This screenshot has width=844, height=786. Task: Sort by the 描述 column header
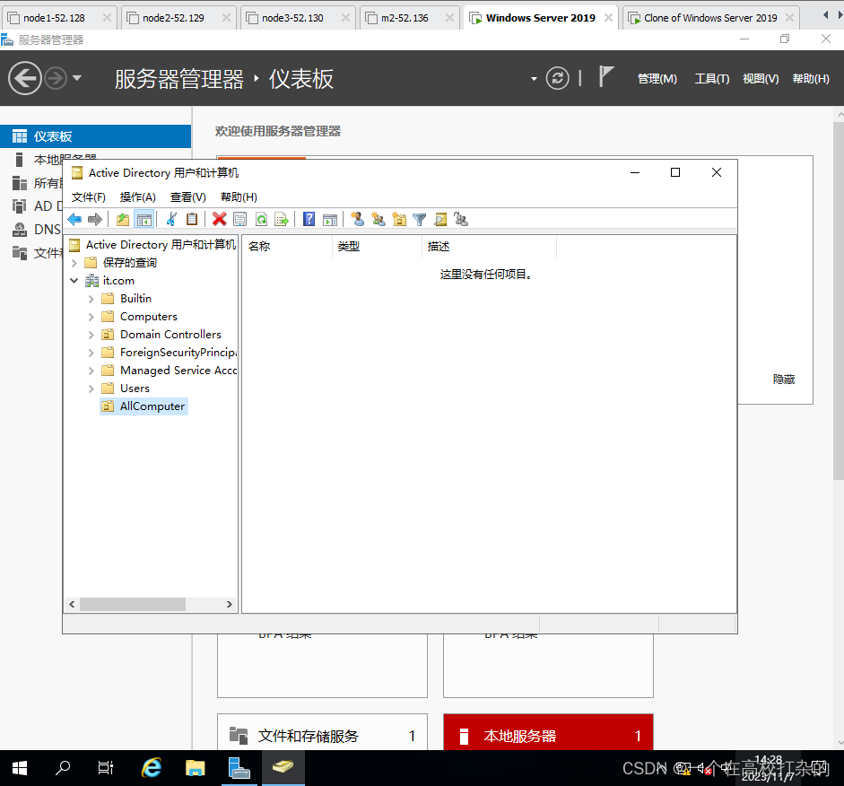[490, 247]
